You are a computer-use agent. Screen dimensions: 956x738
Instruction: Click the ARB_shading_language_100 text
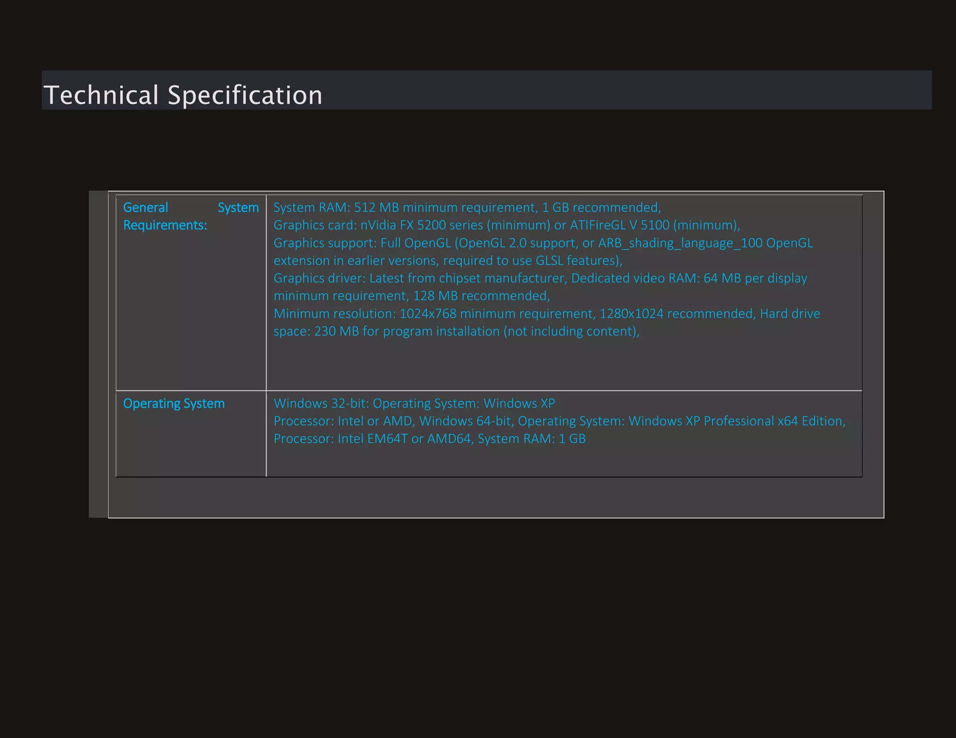point(680,243)
